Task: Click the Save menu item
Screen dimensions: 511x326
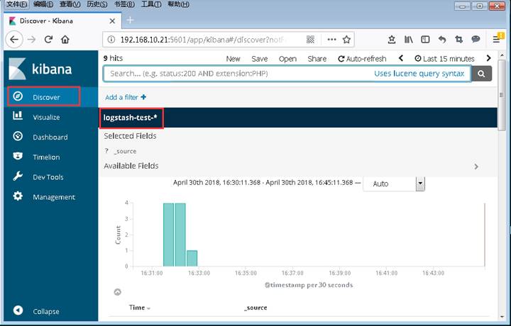Action: pos(259,59)
